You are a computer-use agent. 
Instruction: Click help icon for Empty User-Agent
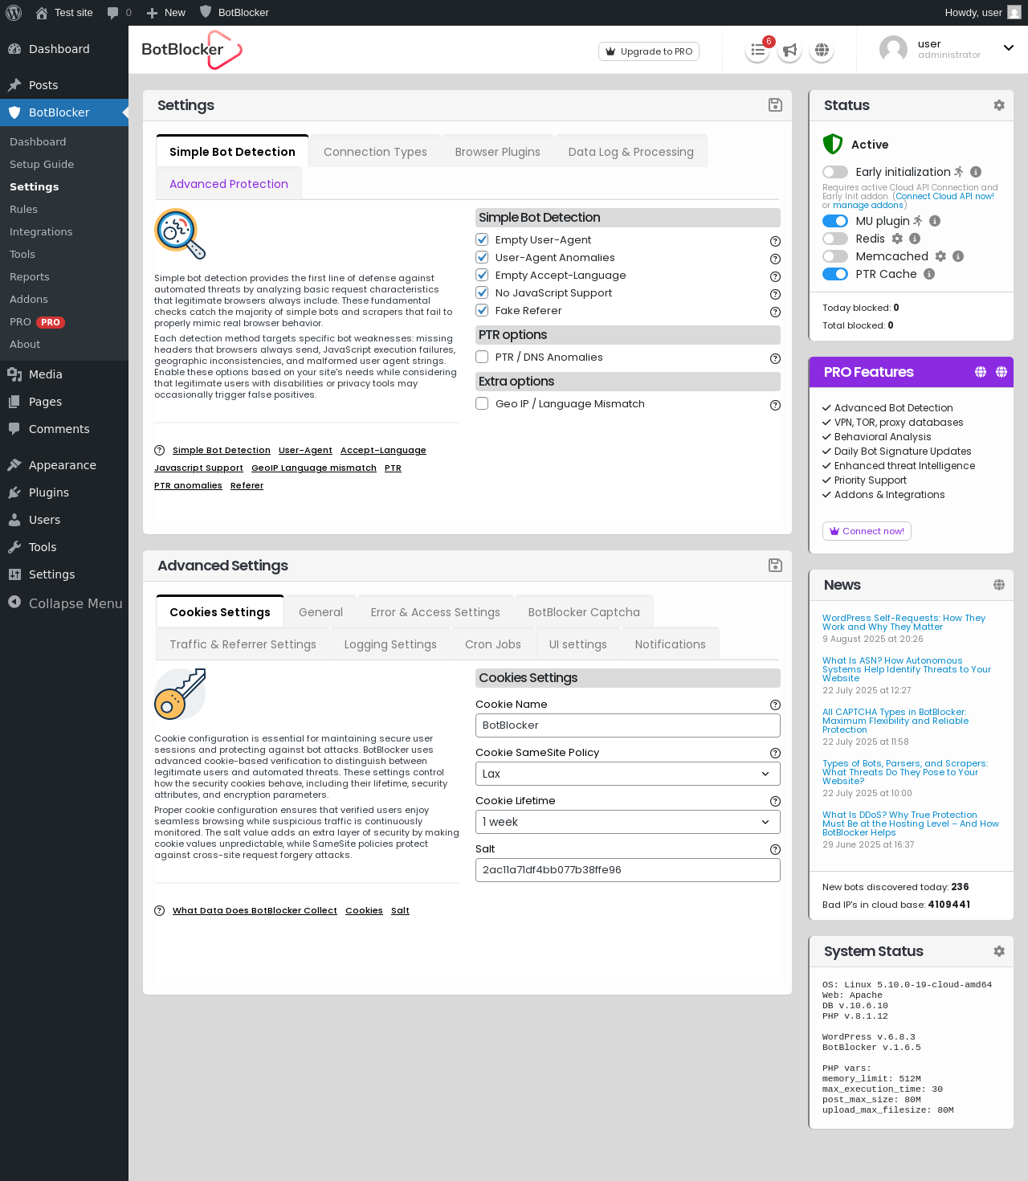[775, 241]
